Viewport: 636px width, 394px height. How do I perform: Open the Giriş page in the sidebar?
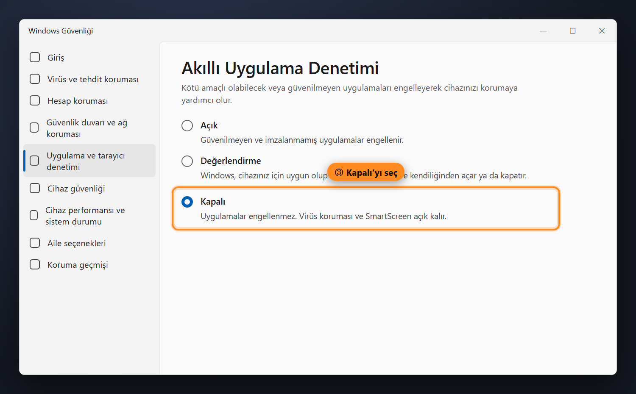pyautogui.click(x=89, y=57)
